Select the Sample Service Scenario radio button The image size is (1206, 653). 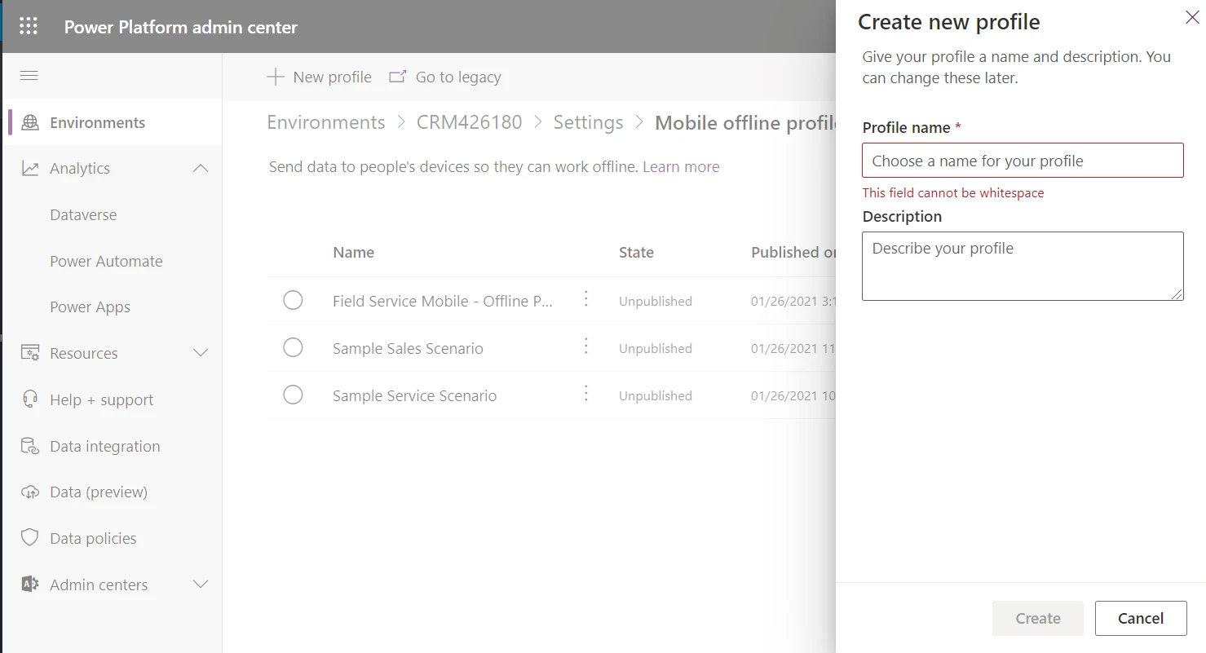(x=293, y=395)
